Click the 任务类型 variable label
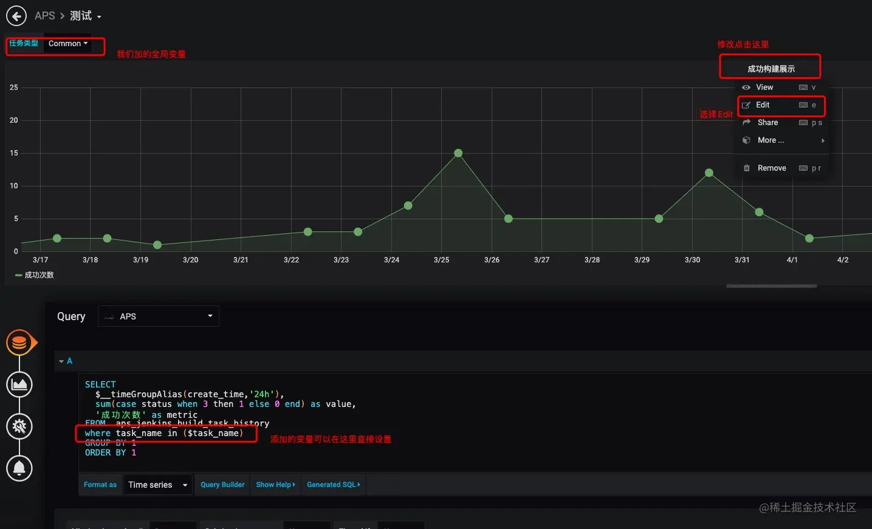 [24, 44]
